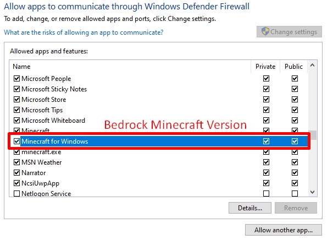Toggle Private checkbox for MSN Weather
The image size is (333, 245).
[267, 162]
